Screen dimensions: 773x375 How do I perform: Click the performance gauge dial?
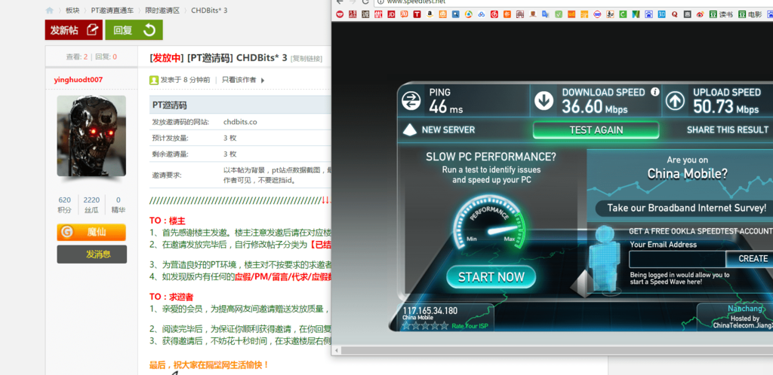coord(489,224)
